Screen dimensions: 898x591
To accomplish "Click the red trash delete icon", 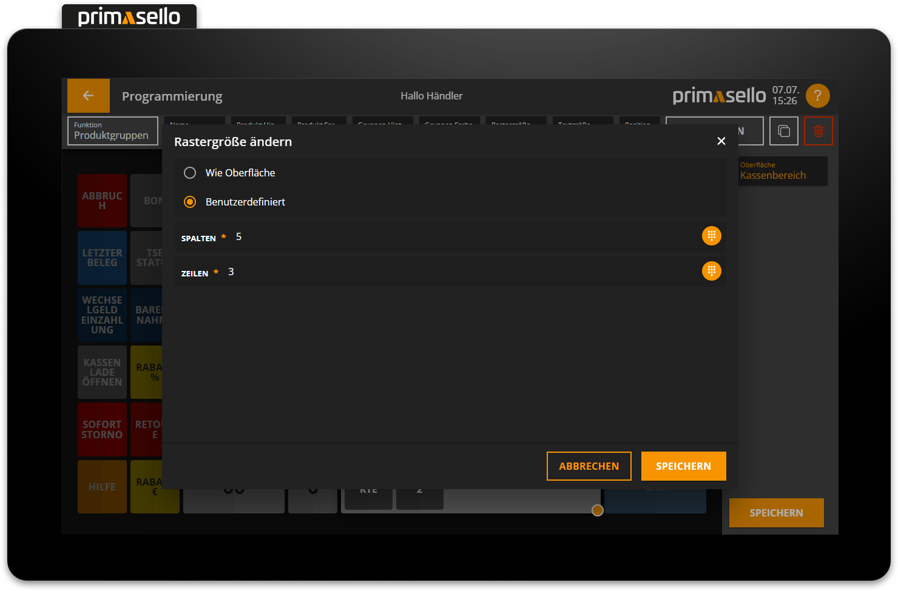I will [x=819, y=130].
